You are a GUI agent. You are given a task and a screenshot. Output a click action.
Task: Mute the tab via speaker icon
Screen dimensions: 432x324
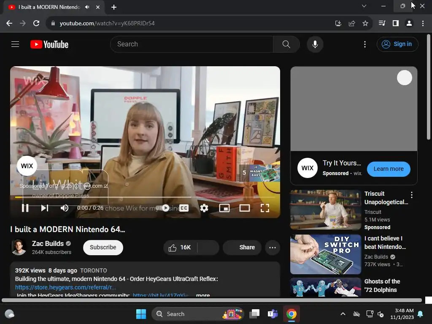pos(87,7)
